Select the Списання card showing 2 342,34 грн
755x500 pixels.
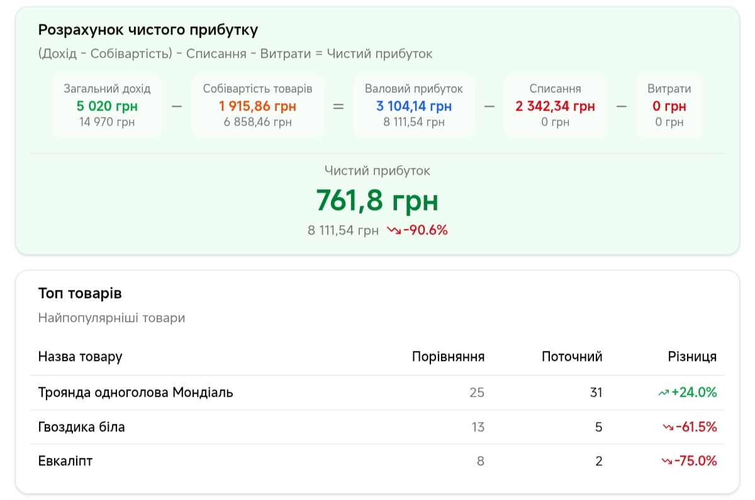tap(555, 106)
